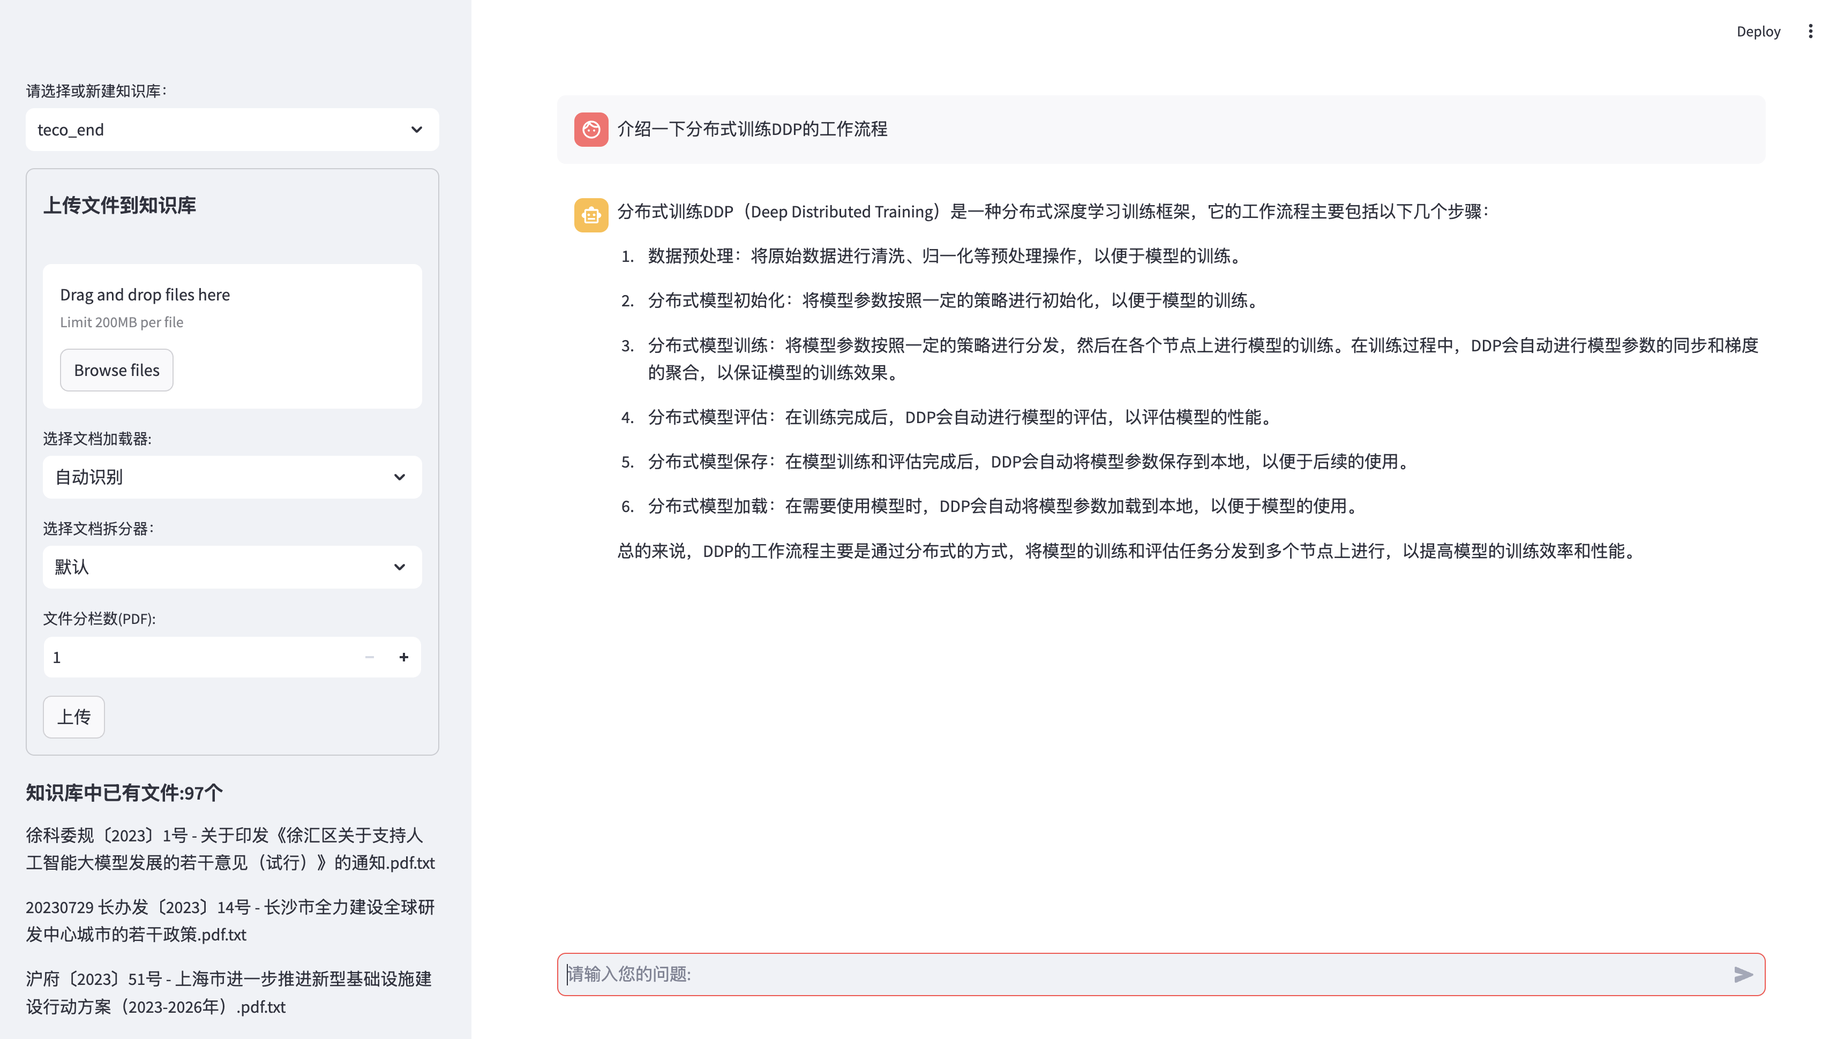Click list item 数据预处理 in the answer
The width and height of the screenshot is (1844, 1039).
pos(945,256)
